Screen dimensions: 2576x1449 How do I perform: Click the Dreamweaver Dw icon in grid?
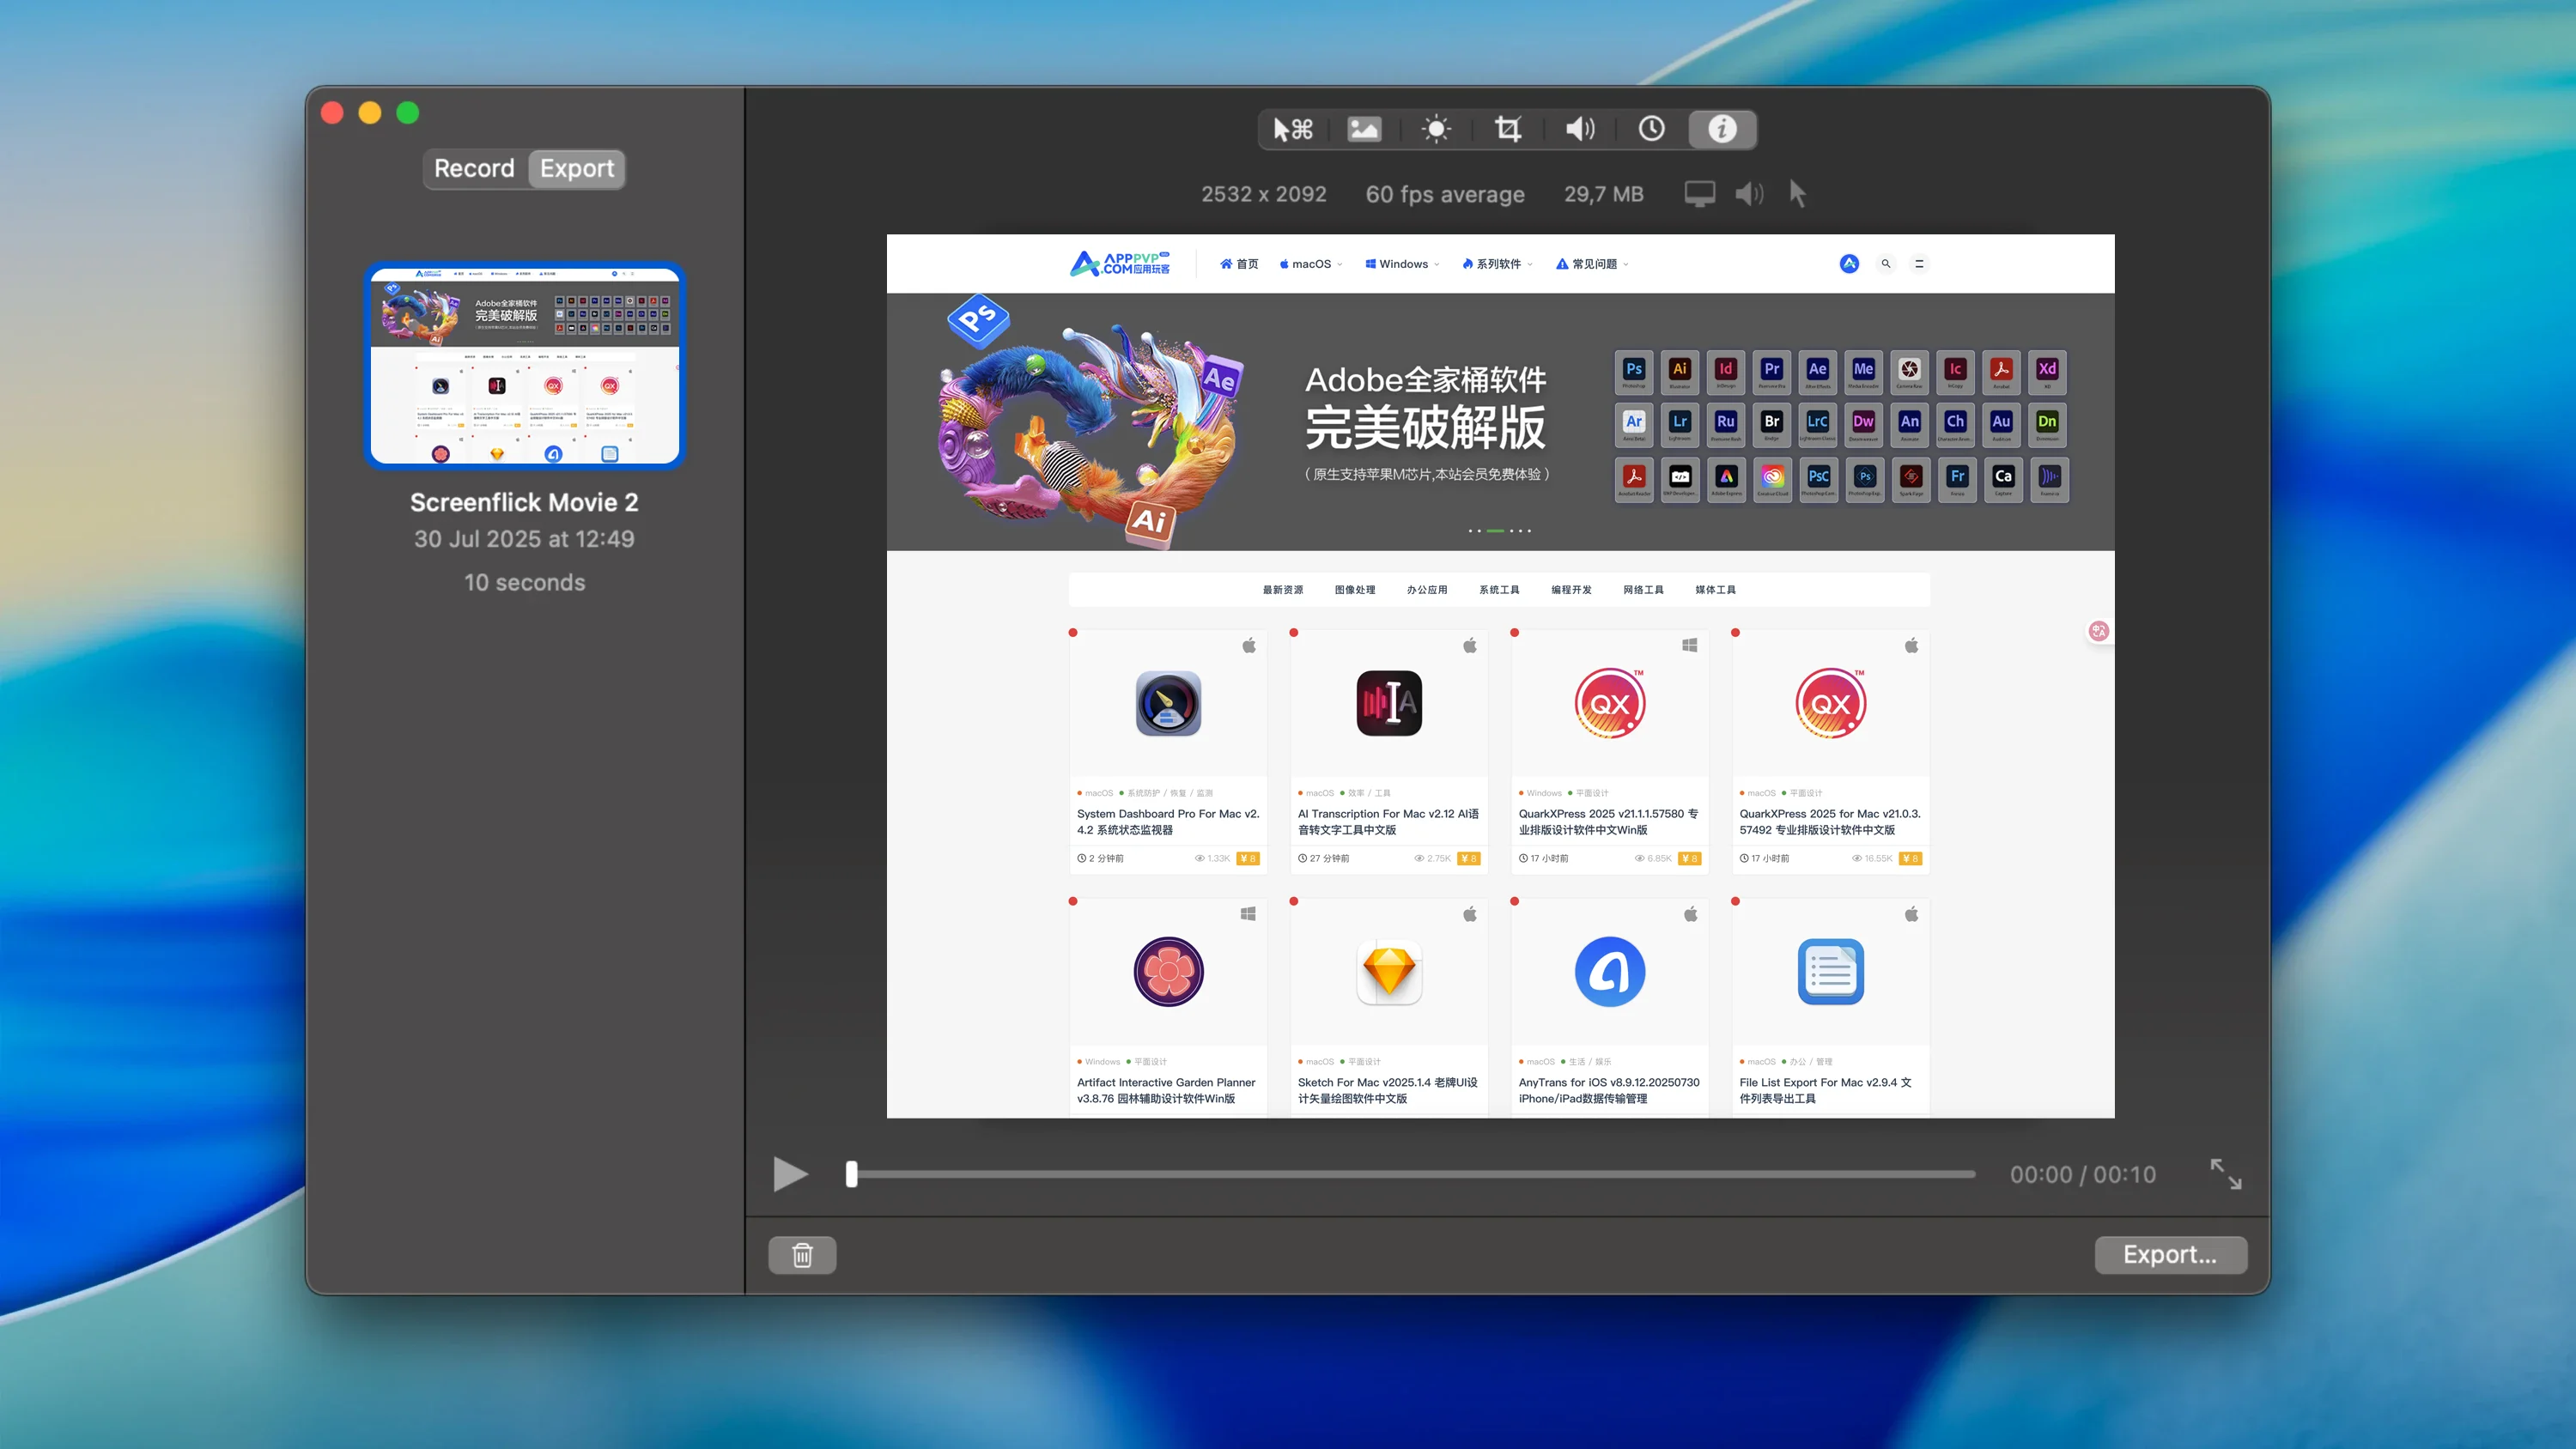click(1863, 424)
